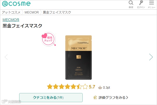157x105 pixels.
Task: Click the @cosme logo
Action: tap(16, 4)
